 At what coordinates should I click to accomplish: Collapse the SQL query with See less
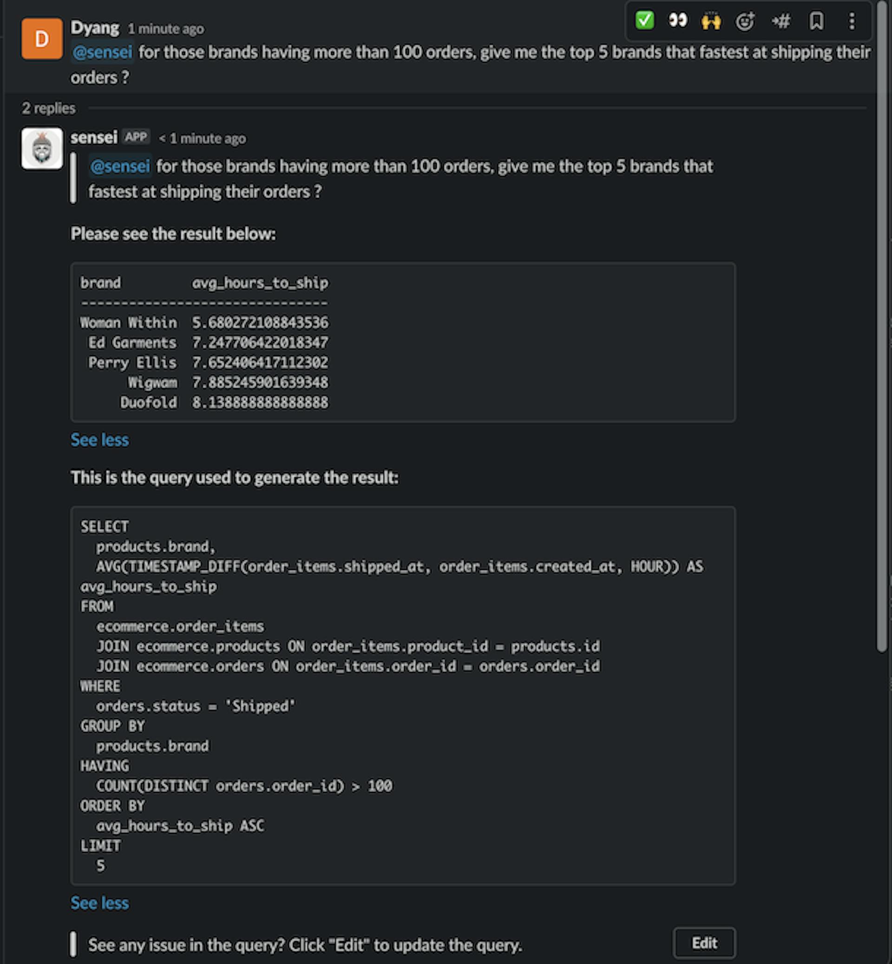(99, 903)
